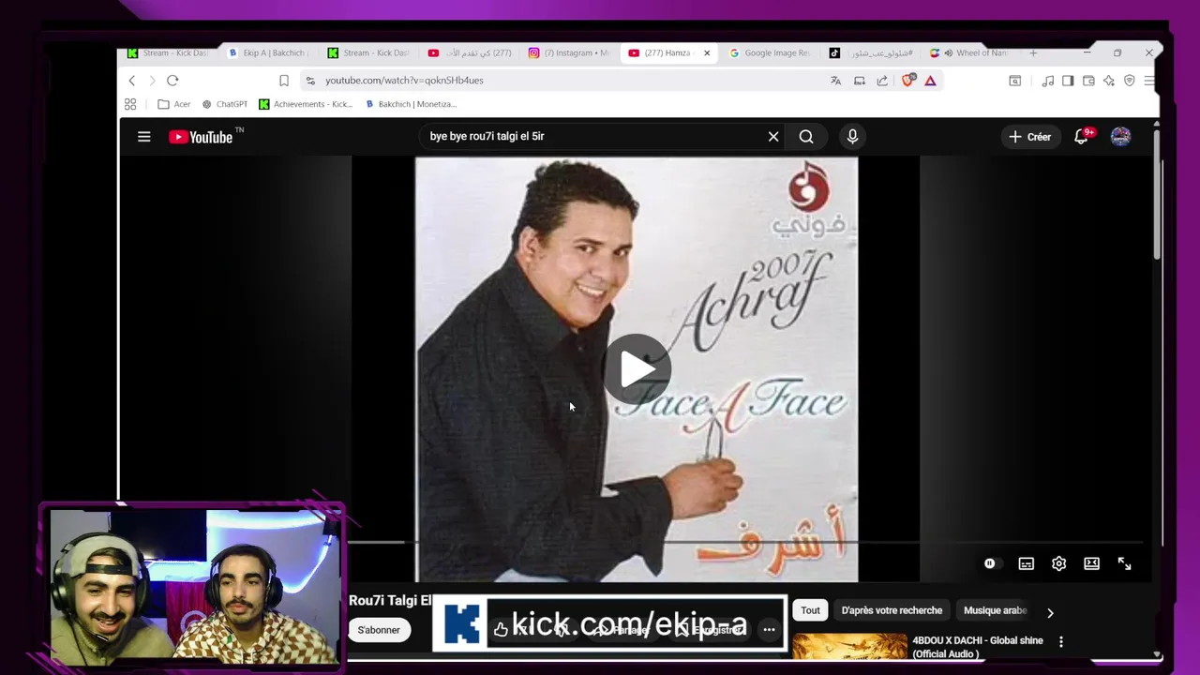Open the browser main menu
1200x675 pixels.
pyautogui.click(x=1149, y=81)
